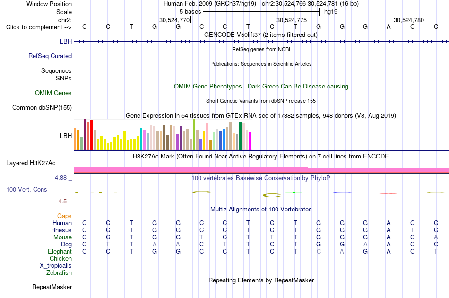Click the Dog species row label
The width and height of the screenshot is (449, 298).
click(67, 244)
